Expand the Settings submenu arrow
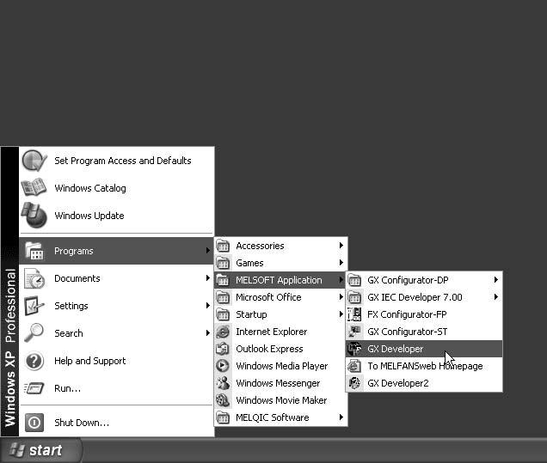The height and width of the screenshot is (463, 547). (x=208, y=306)
